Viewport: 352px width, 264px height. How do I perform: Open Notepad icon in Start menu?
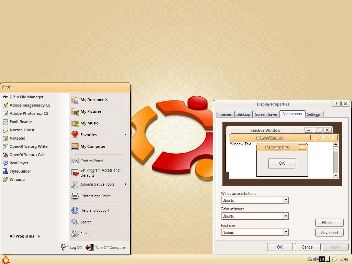(x=5, y=138)
